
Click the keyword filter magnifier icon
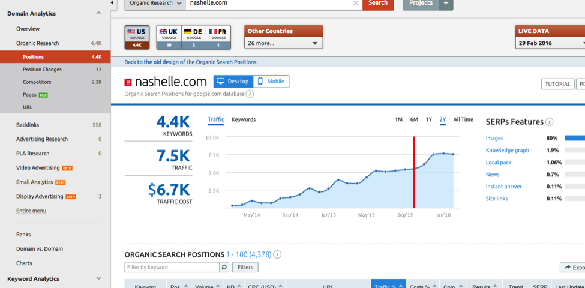pos(224,267)
